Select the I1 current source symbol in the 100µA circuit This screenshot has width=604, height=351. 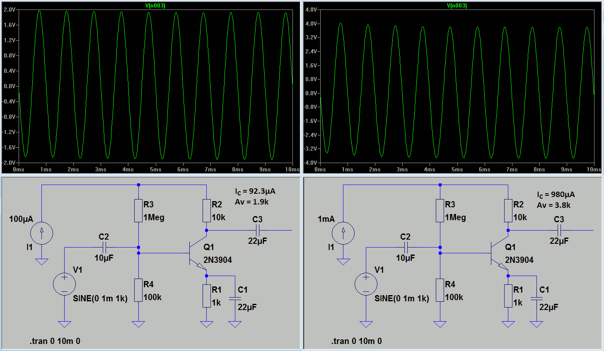coord(41,233)
